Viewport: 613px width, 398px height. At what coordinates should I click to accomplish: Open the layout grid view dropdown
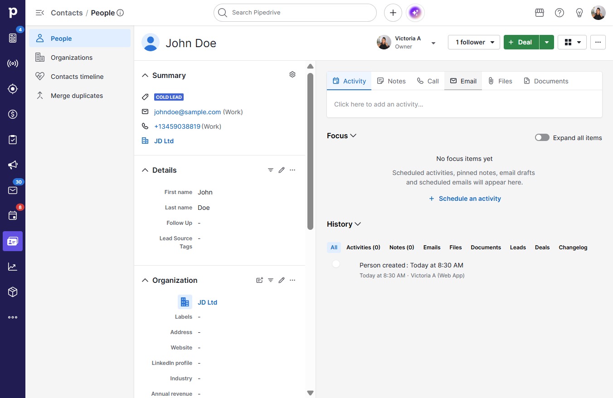coord(572,42)
